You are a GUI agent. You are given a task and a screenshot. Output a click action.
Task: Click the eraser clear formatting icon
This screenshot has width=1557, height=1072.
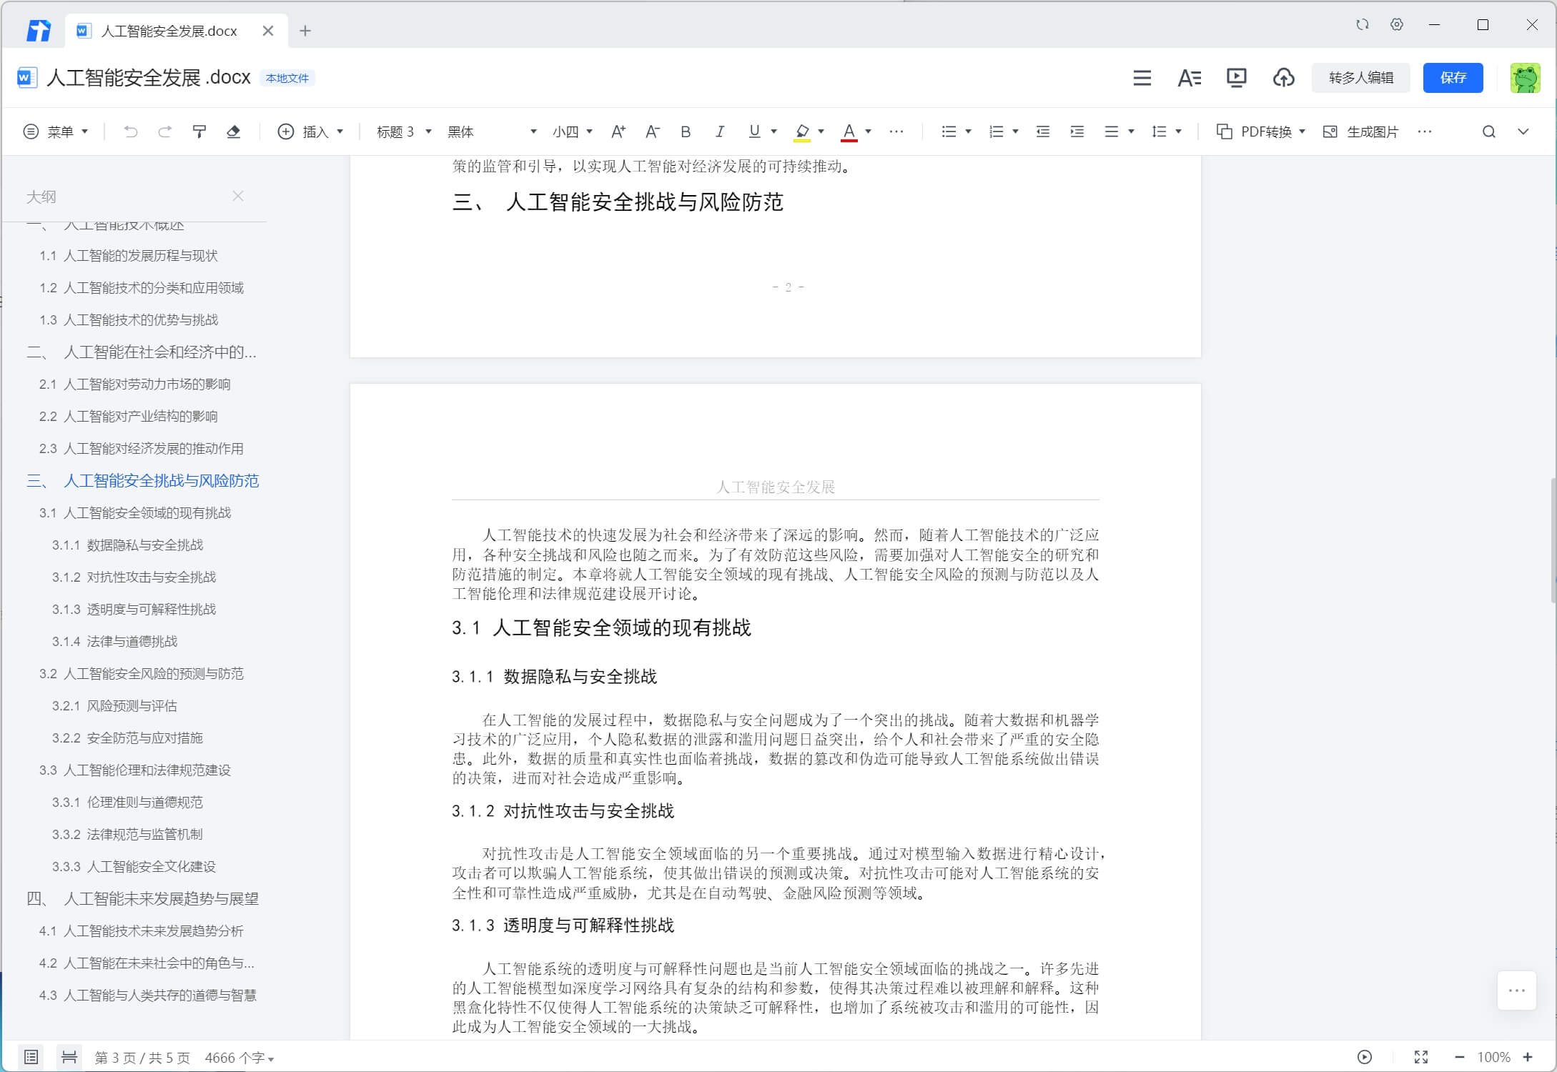coord(233,131)
